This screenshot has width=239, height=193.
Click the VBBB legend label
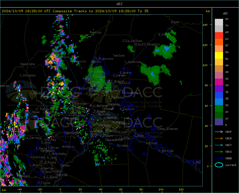click(228, 158)
